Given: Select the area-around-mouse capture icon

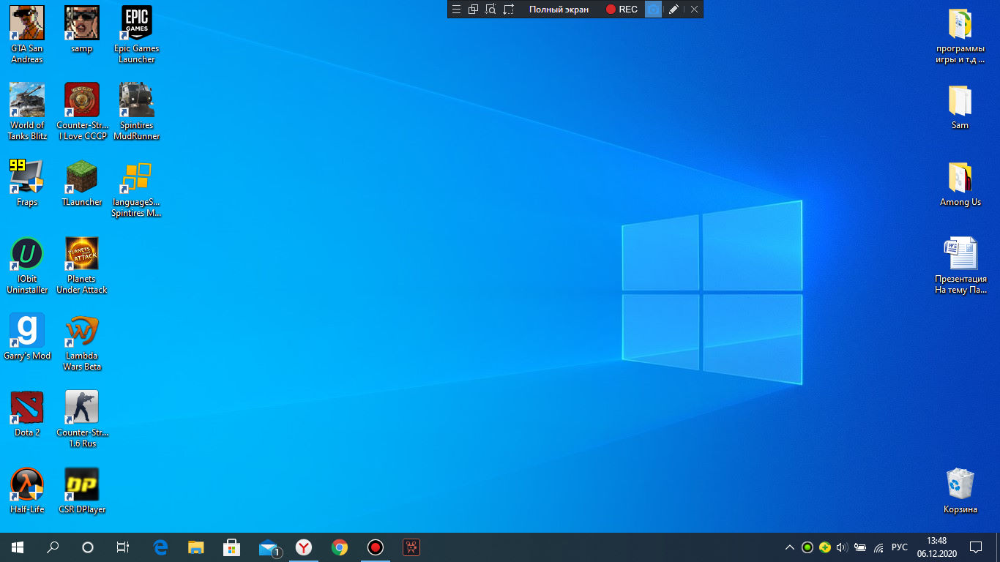Looking at the screenshot, I should (490, 10).
